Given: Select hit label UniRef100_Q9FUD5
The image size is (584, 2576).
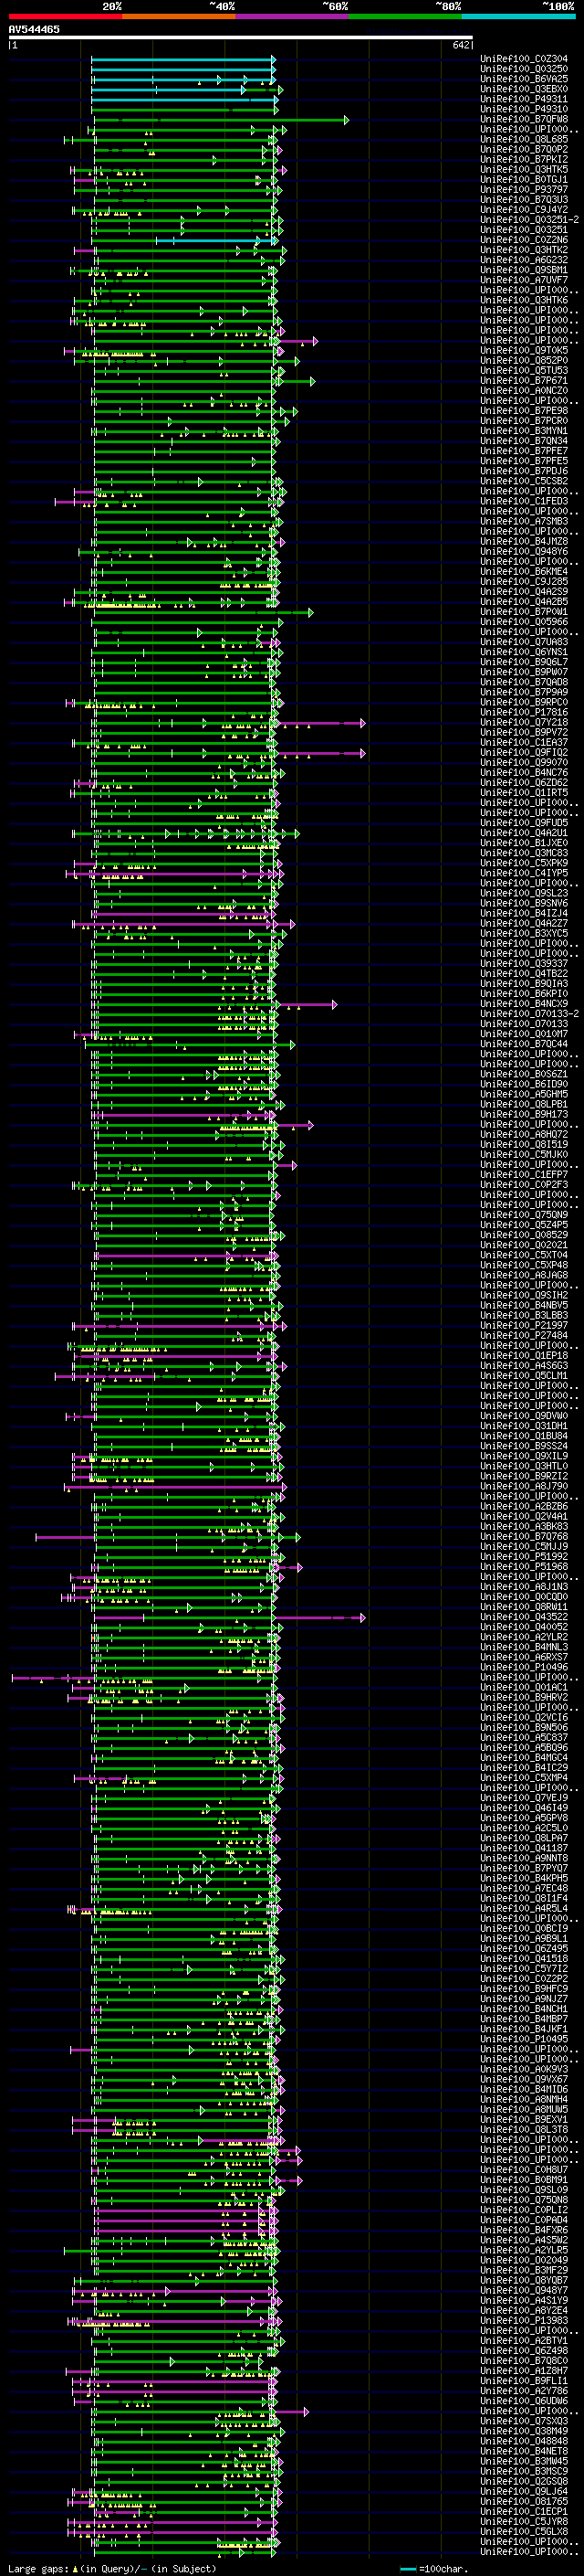Looking at the screenshot, I should pyautogui.click(x=524, y=823).
